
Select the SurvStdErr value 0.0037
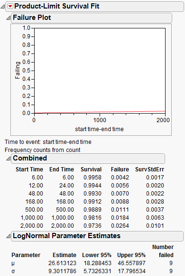point(155,210)
